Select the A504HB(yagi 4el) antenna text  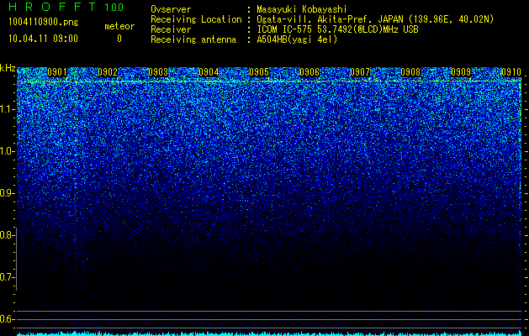tap(297, 39)
